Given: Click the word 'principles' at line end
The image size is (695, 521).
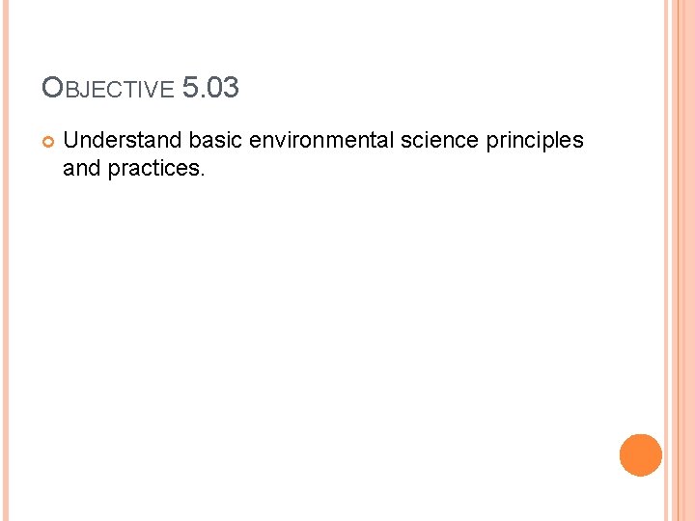Looking at the screenshot, I should 536,141.
